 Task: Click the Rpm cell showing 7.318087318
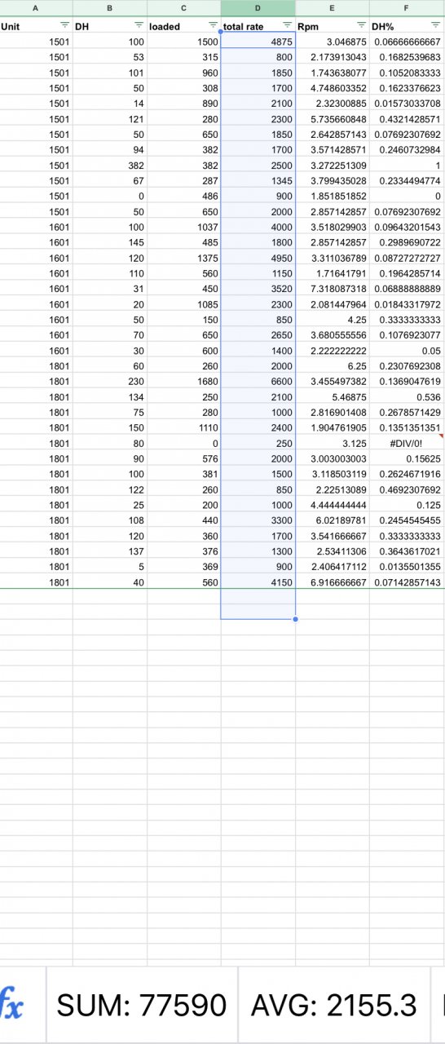[333, 289]
